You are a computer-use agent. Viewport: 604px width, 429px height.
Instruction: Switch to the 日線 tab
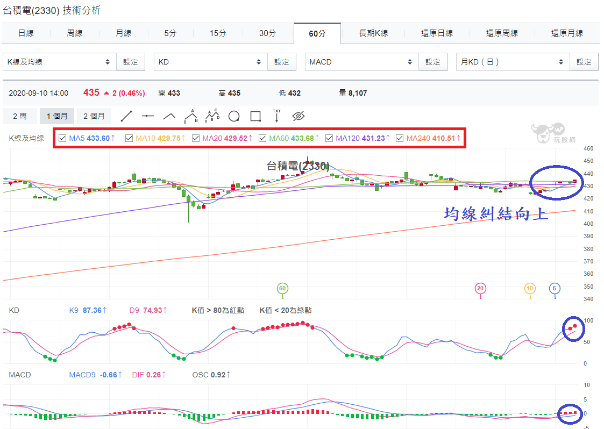tap(26, 33)
